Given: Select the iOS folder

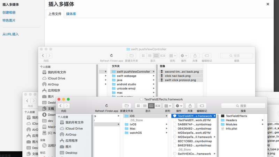Looking at the screenshot, I should point(146,116).
